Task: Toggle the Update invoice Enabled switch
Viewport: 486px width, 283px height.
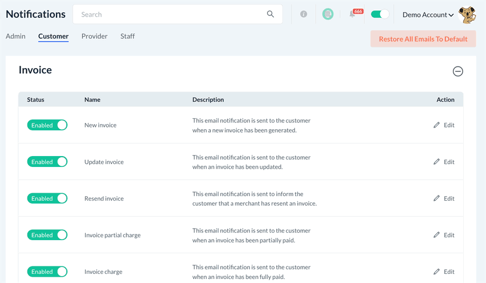Action: pos(47,162)
